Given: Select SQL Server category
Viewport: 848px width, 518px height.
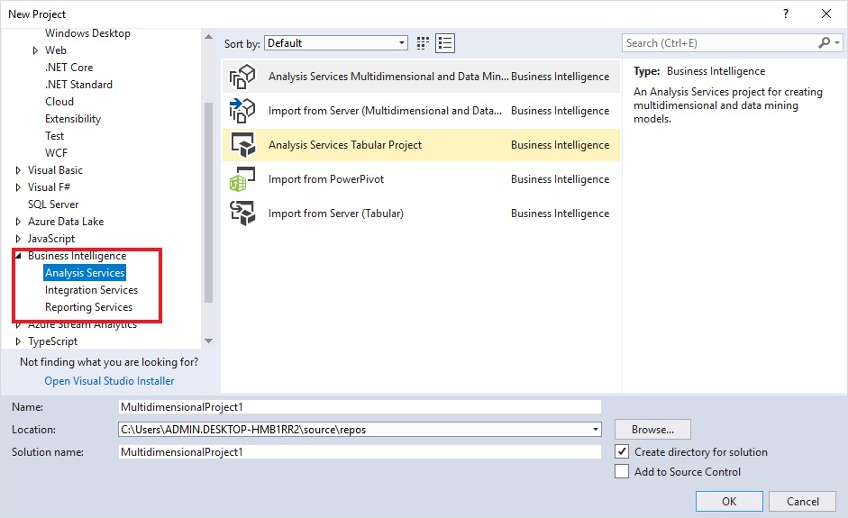Looking at the screenshot, I should click(53, 204).
